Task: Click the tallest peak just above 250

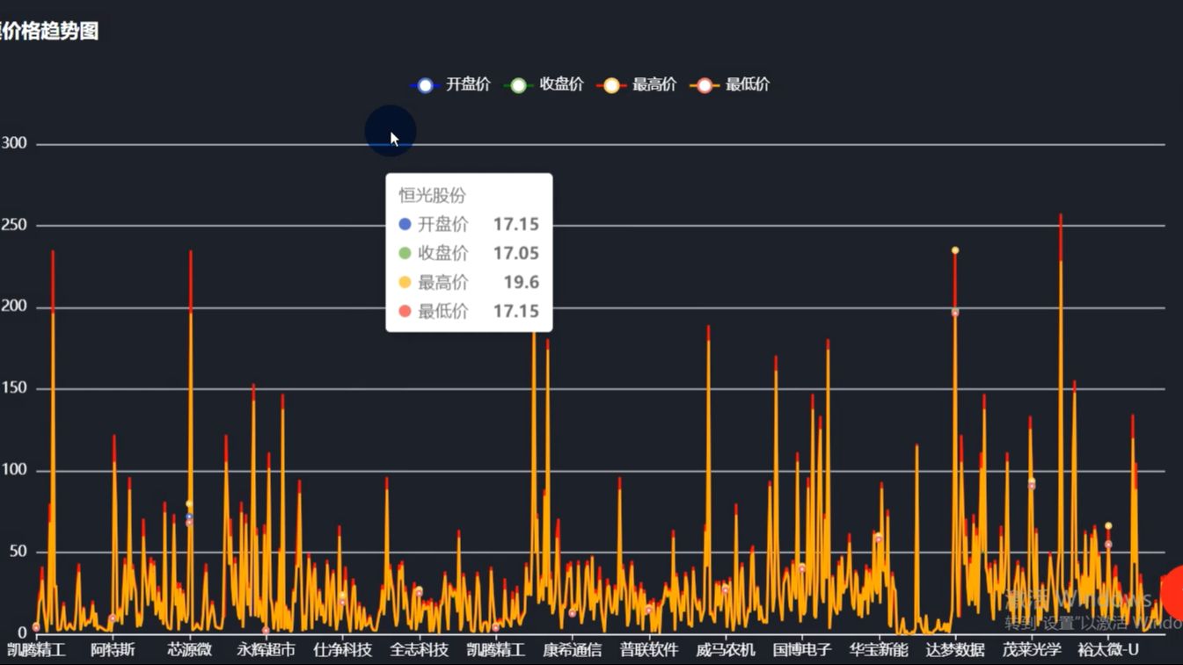Action: 1061,216
